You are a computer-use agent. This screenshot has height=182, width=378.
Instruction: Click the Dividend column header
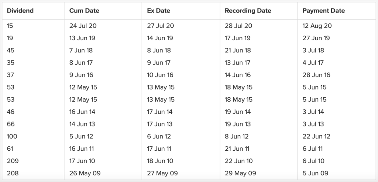[20, 11]
